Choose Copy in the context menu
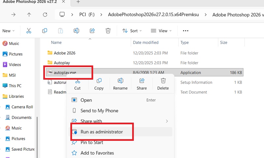 pos(99,84)
